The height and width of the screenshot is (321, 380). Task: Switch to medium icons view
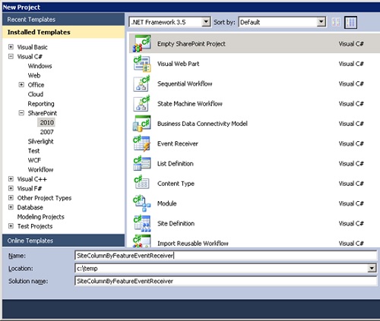click(350, 22)
